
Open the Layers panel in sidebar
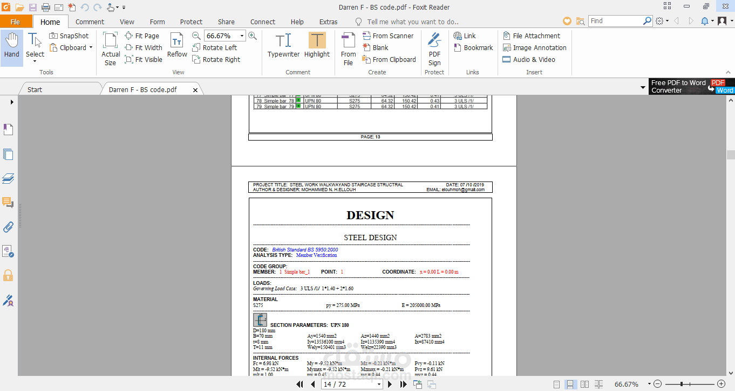8,179
